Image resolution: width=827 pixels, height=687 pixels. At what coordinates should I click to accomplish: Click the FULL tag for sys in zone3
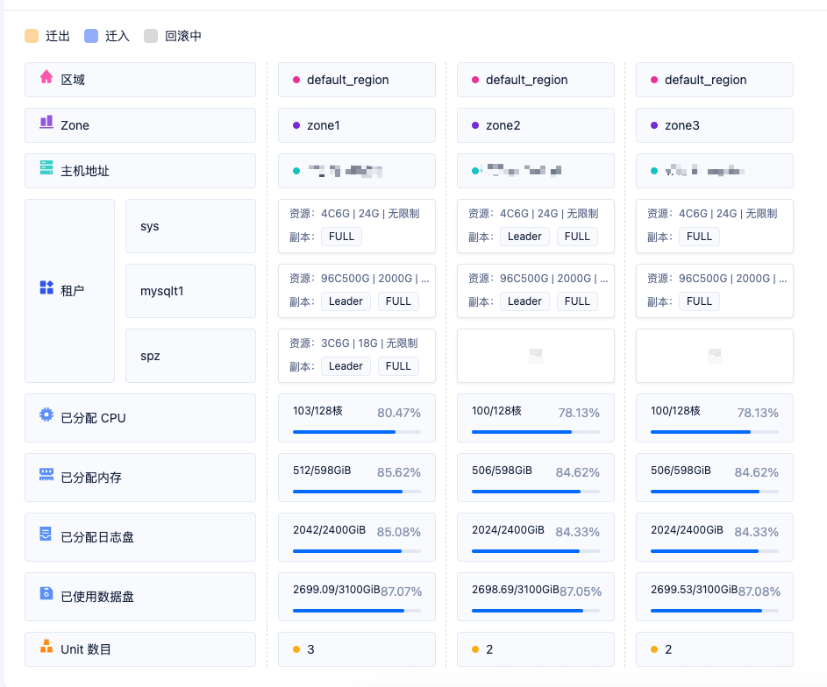(699, 237)
